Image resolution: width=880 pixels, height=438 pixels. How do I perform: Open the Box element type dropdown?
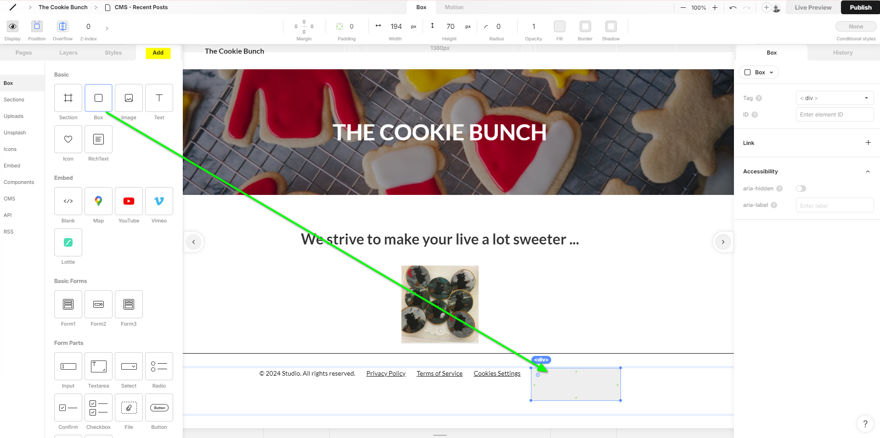(759, 72)
